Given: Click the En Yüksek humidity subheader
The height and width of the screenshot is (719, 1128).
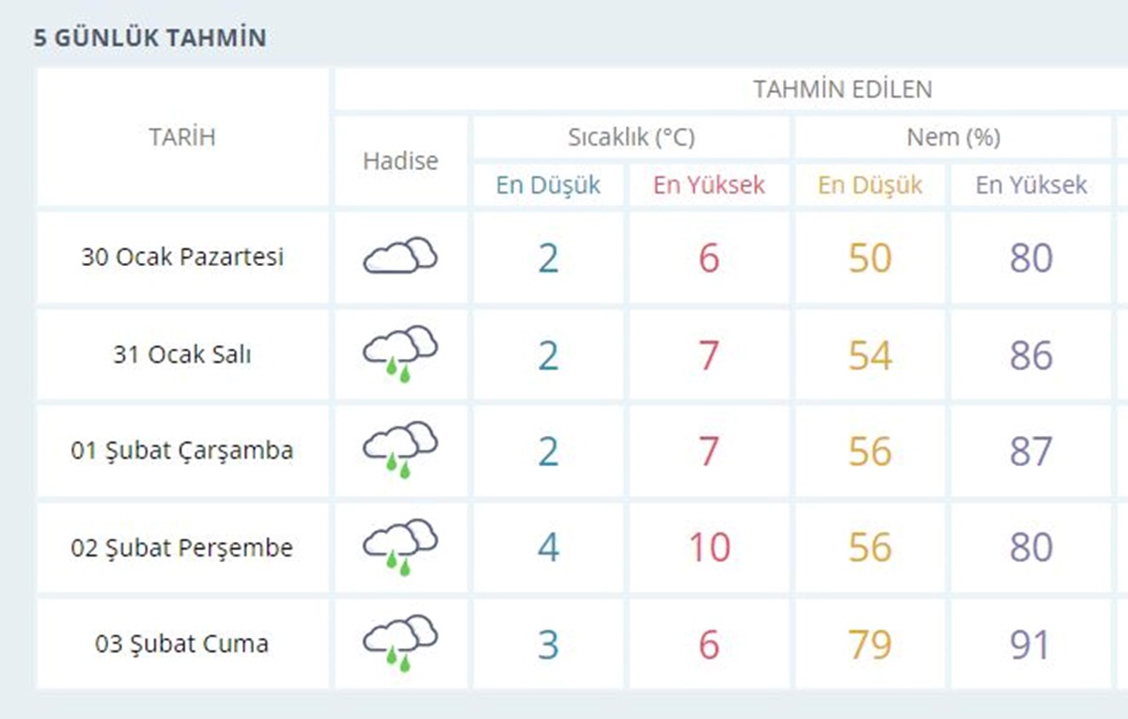Looking at the screenshot, I should tap(1031, 185).
